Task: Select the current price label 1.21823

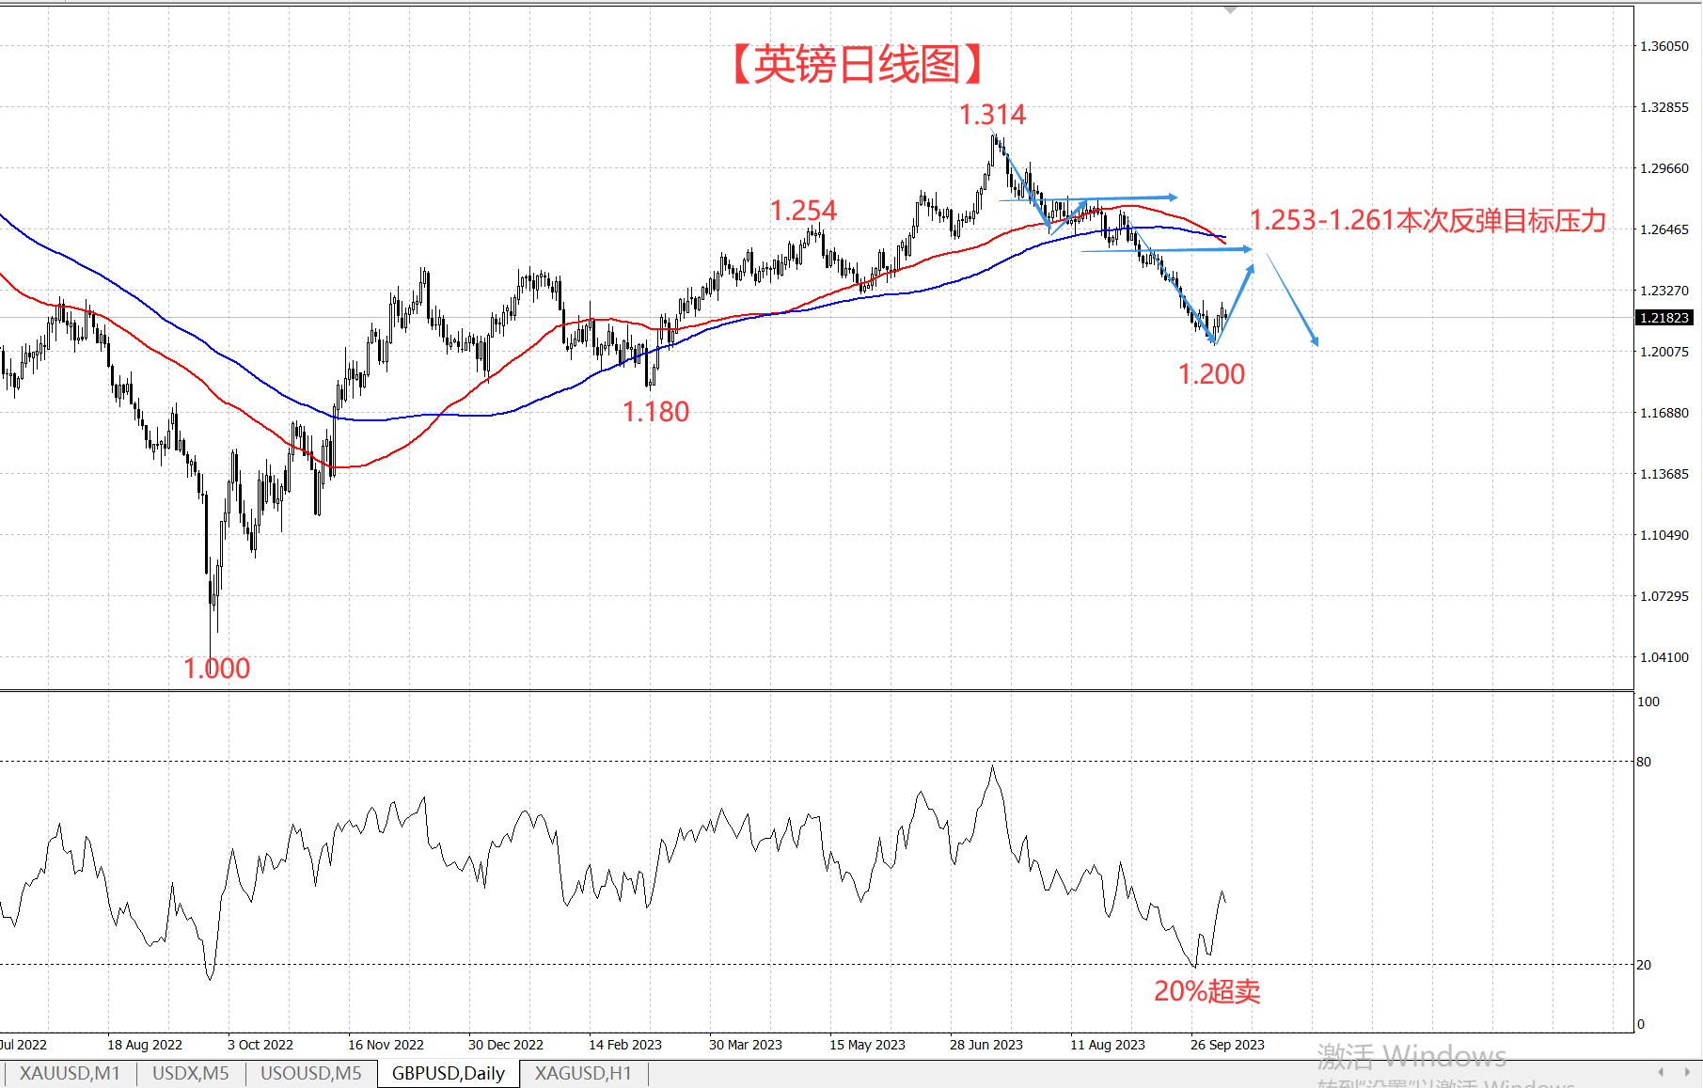Action: 1664,318
